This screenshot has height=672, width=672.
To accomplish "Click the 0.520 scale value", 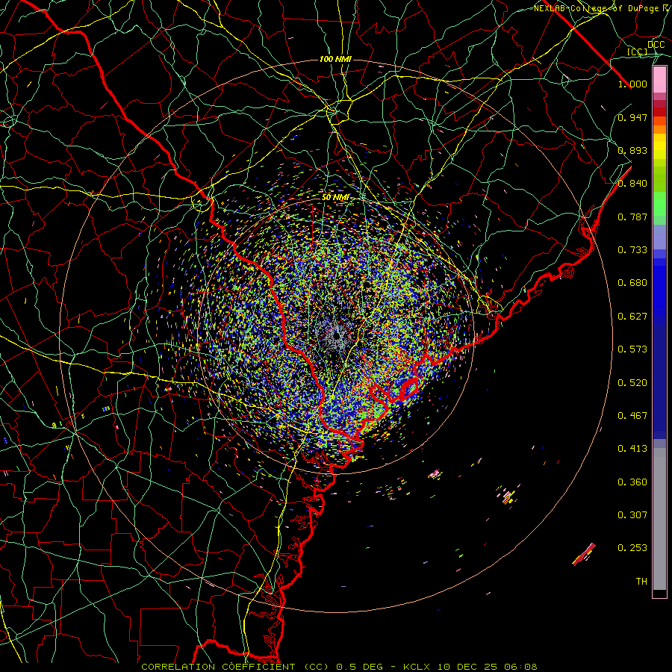I will click(632, 383).
